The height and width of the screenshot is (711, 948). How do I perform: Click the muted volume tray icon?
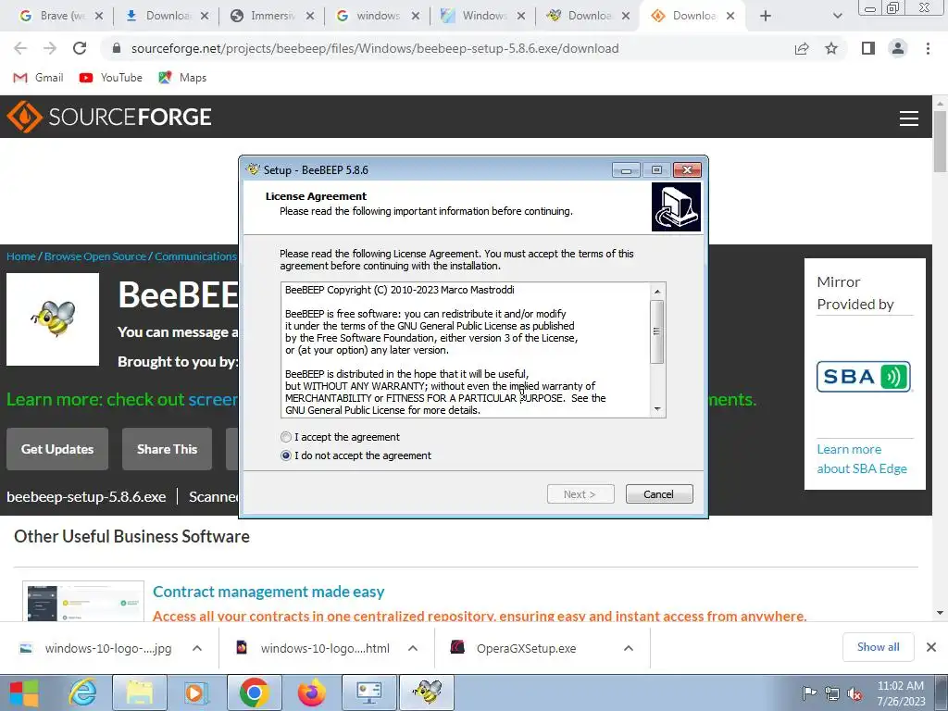[x=854, y=693]
